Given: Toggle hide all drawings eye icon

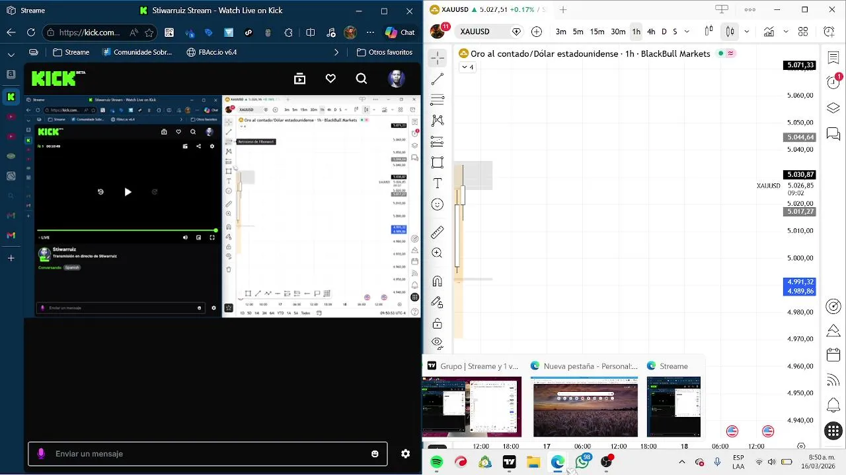Looking at the screenshot, I should pos(437,343).
